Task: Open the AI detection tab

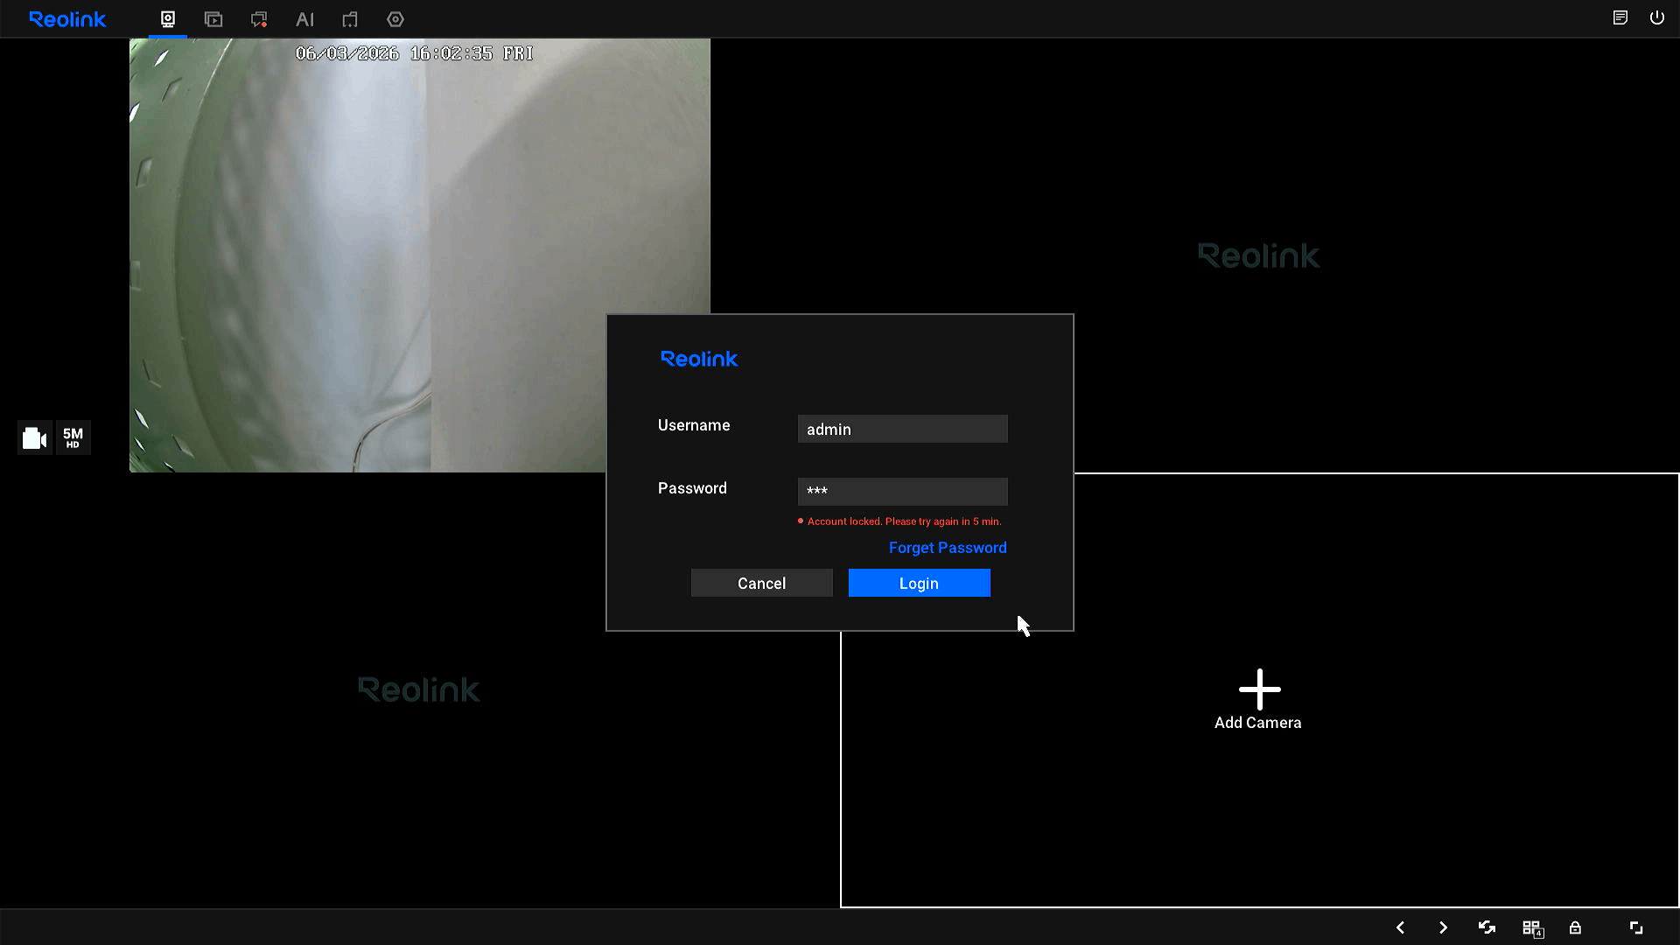Action: (x=304, y=19)
